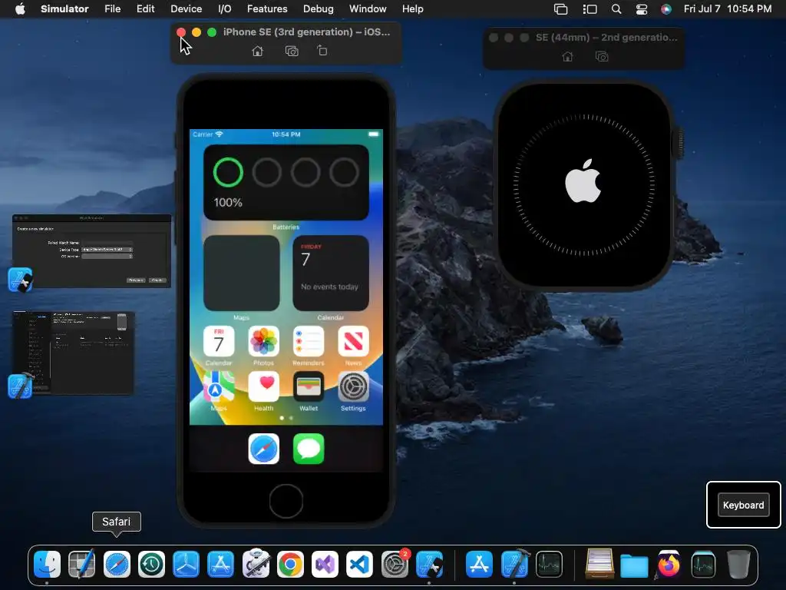Viewport: 786px width, 590px height.
Task: Open Health app on the iPhone simulator
Action: 264,387
